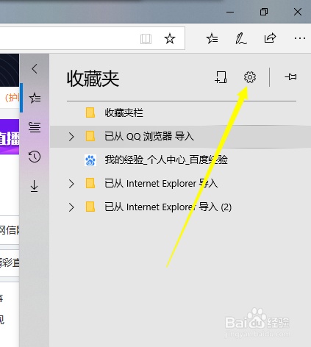Image resolution: width=311 pixels, height=347 pixels.
Task: Close the Edge browser window
Action: [298, 12]
